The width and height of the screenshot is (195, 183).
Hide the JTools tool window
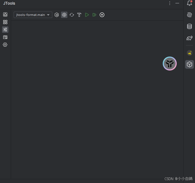click(x=177, y=3)
